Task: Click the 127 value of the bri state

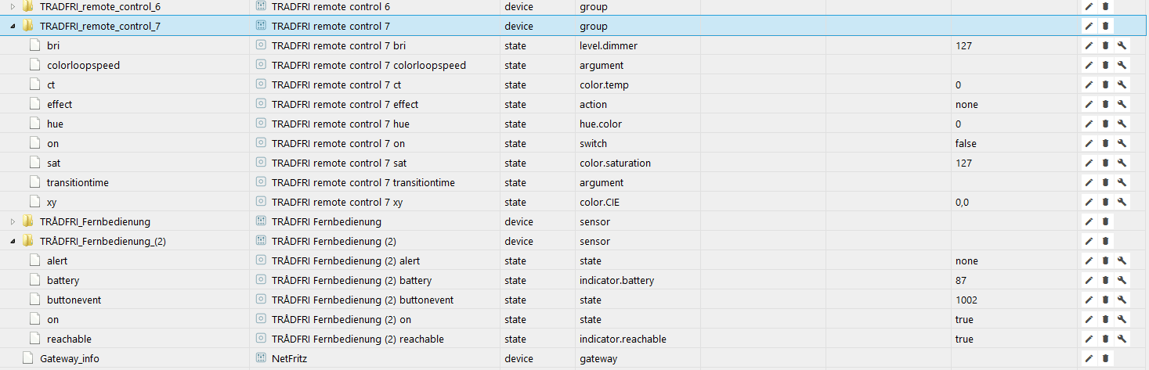Action: pos(963,45)
